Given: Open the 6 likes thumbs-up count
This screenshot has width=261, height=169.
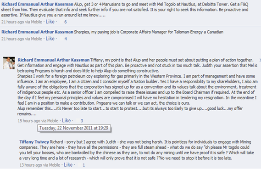Looking at the screenshot, I should [64, 22].
